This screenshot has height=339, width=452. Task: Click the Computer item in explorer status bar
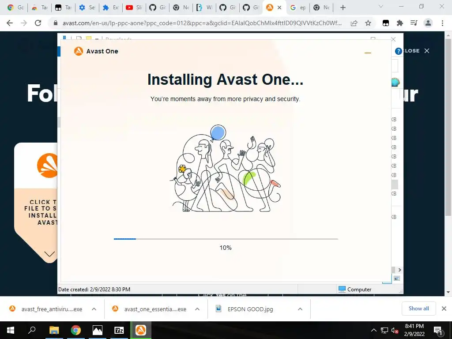click(x=355, y=289)
